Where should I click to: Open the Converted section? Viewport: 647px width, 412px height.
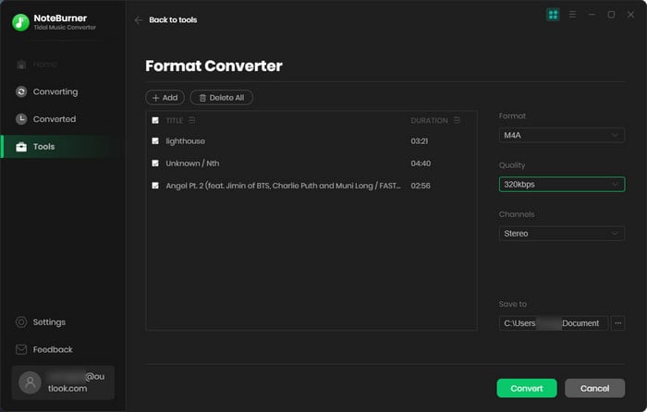coord(55,119)
